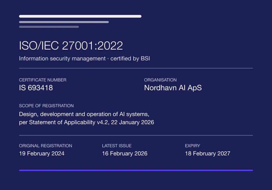Click the line 'per Statement of Applicability v4.2, 22 January 2026'
The width and height of the screenshot is (272, 190).
(87, 122)
